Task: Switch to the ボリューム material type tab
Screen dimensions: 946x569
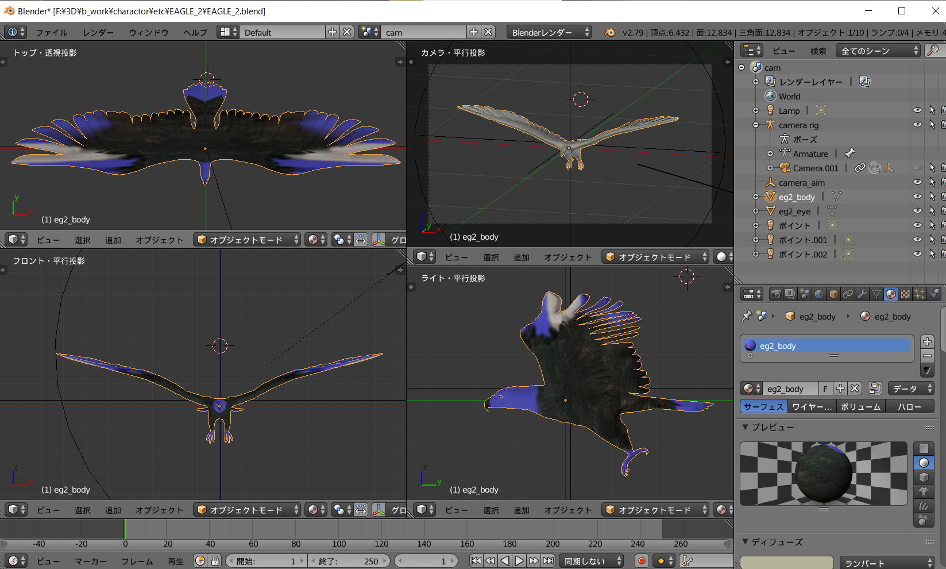Action: [860, 406]
